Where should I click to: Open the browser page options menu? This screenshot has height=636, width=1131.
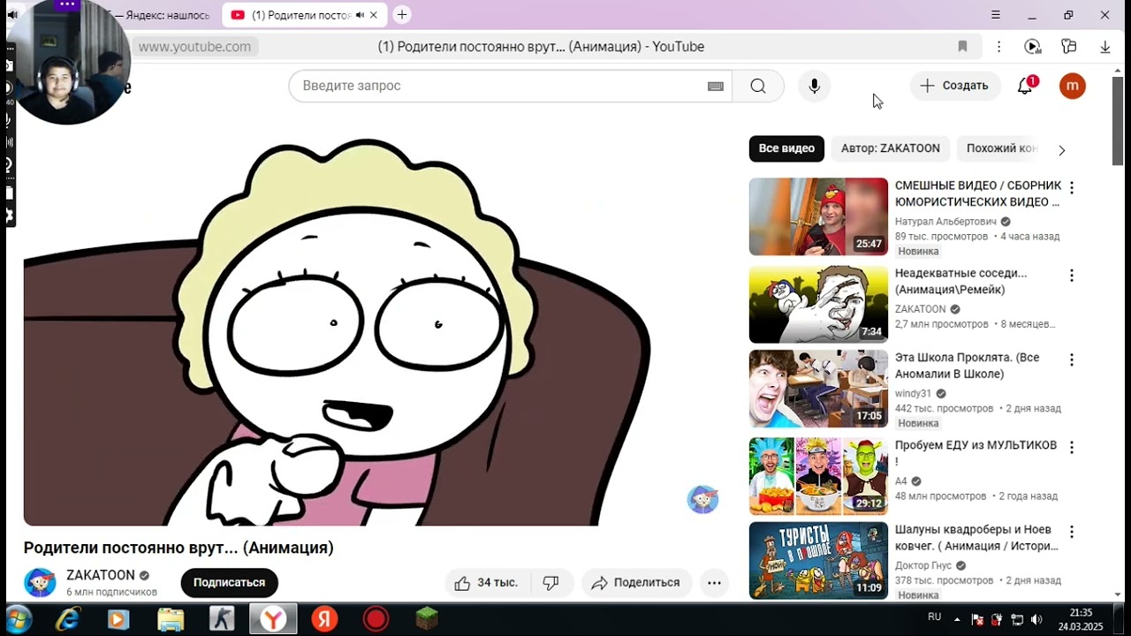[x=998, y=47]
